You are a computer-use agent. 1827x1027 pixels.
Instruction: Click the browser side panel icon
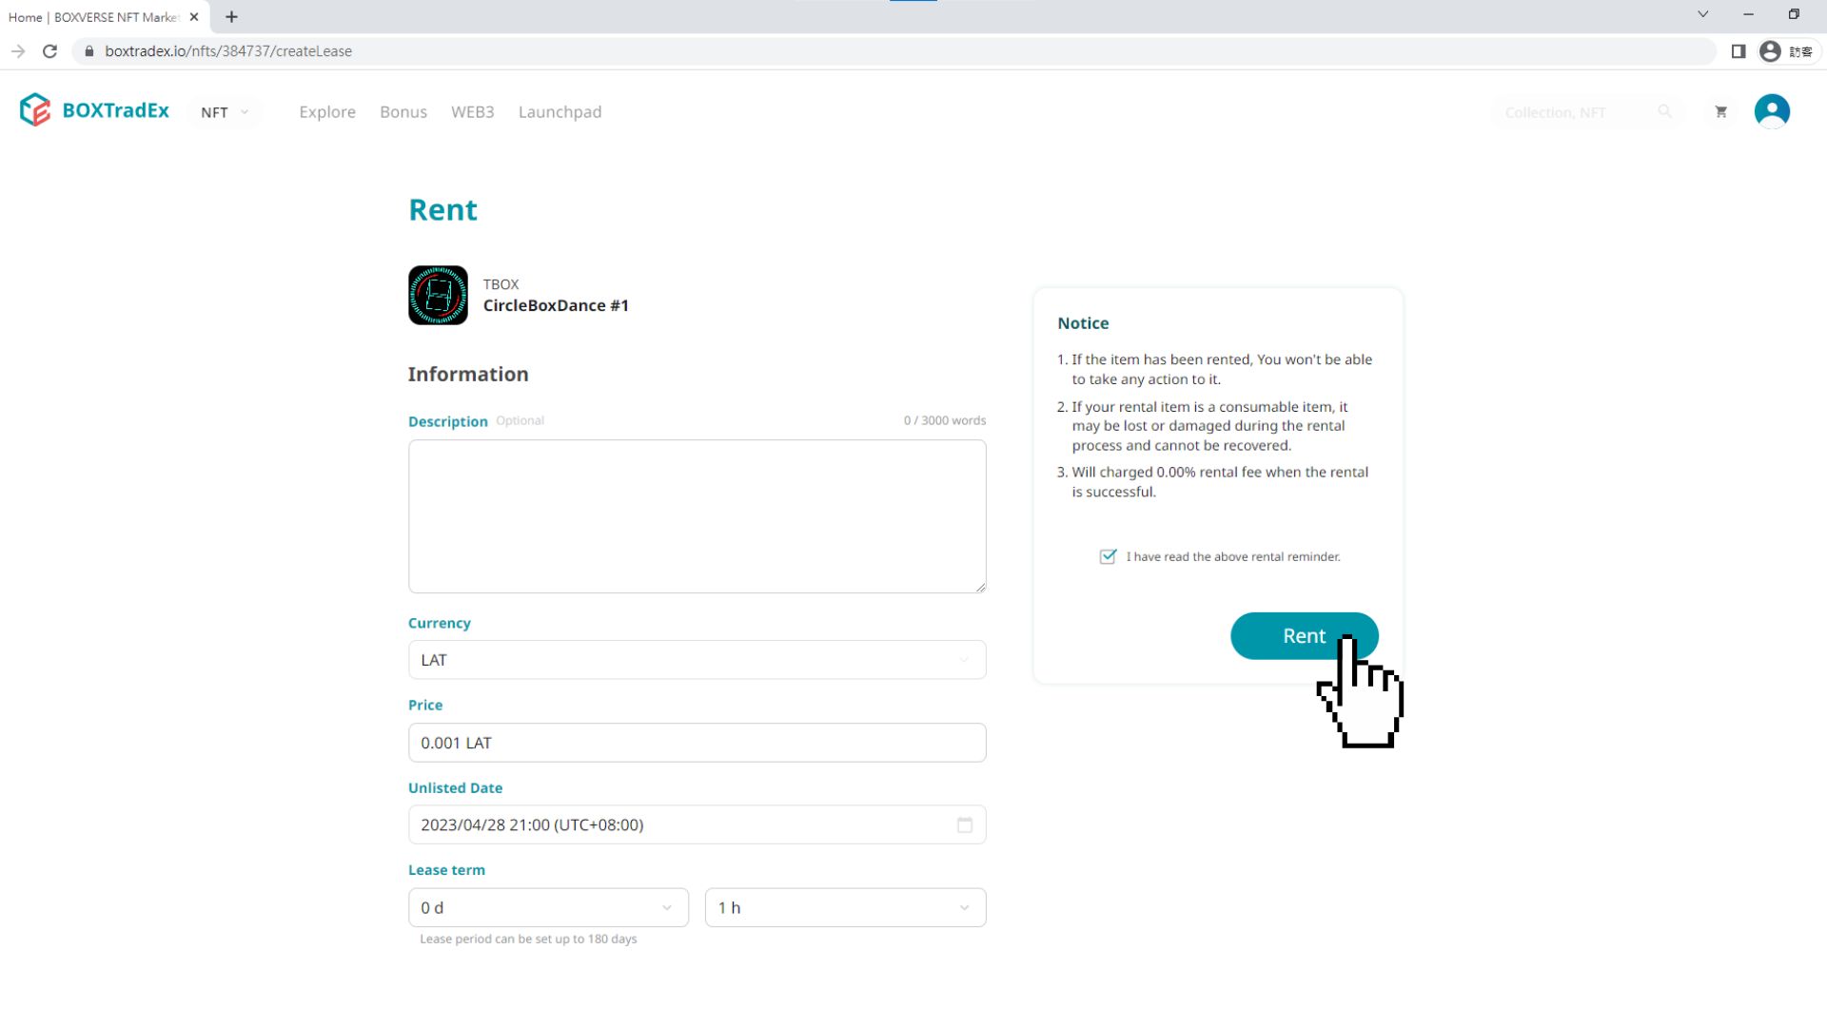click(1738, 51)
